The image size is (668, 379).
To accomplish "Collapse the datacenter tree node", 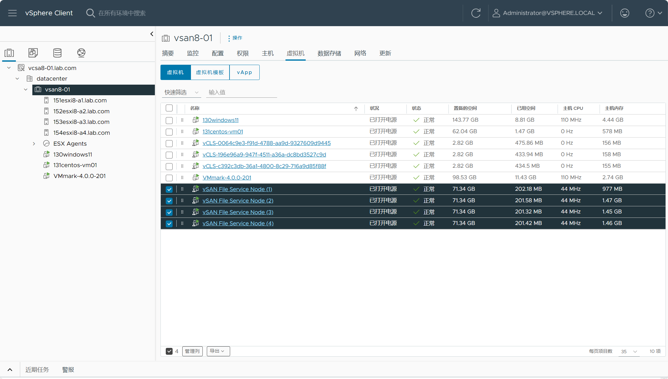I will click(17, 78).
